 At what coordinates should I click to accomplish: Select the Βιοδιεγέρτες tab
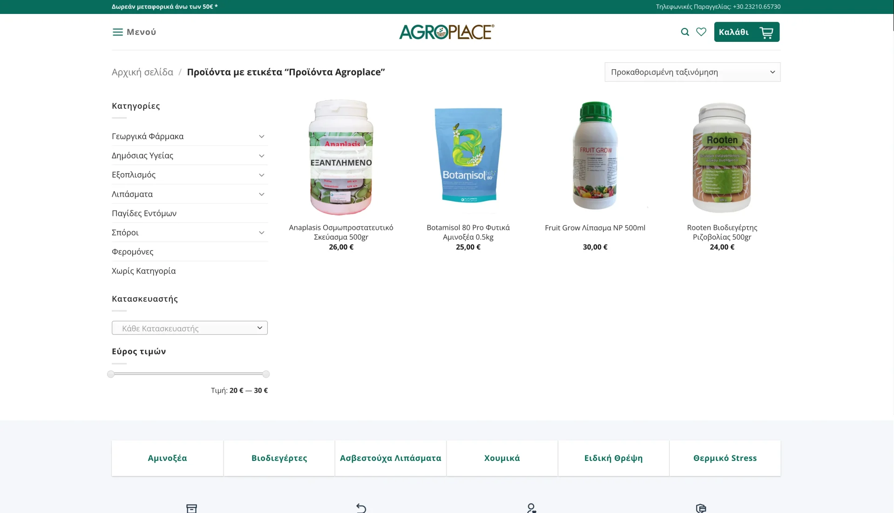pyautogui.click(x=279, y=458)
